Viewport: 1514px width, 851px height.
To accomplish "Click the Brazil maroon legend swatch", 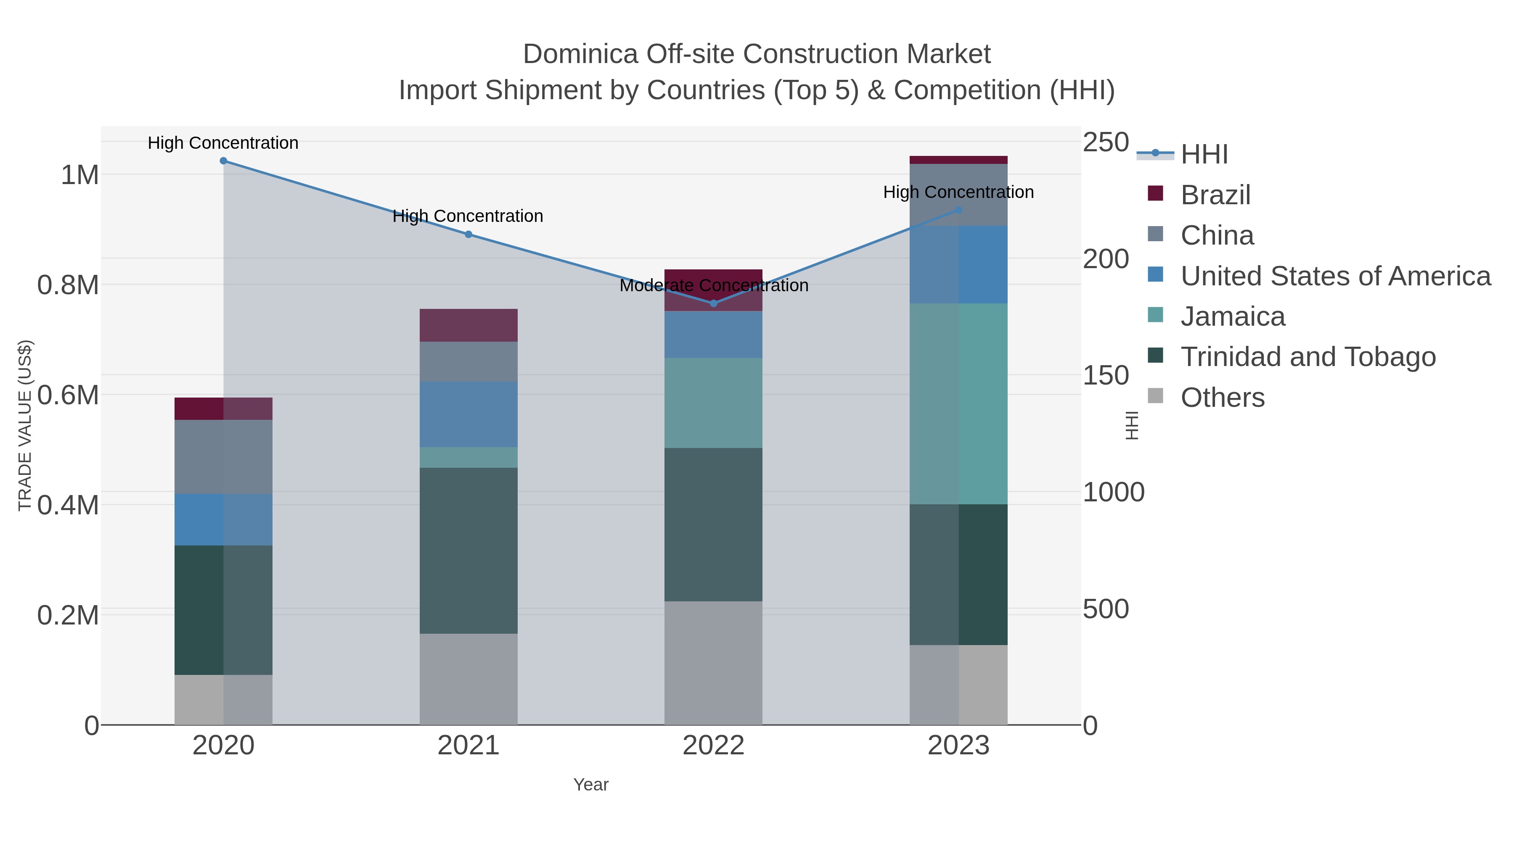I will (x=1156, y=193).
